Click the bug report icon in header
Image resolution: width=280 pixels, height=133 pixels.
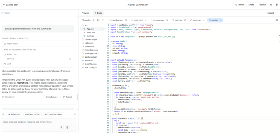[271, 5]
